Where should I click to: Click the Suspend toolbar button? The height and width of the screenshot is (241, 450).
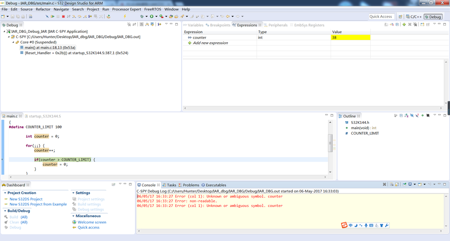point(58,17)
